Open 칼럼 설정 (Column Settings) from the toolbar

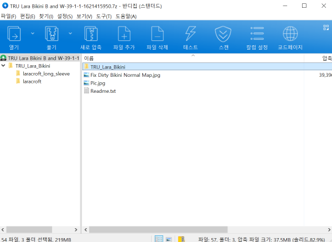click(x=256, y=36)
